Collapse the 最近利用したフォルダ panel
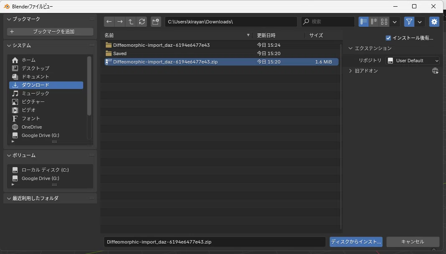The width and height of the screenshot is (446, 254). (x=9, y=198)
